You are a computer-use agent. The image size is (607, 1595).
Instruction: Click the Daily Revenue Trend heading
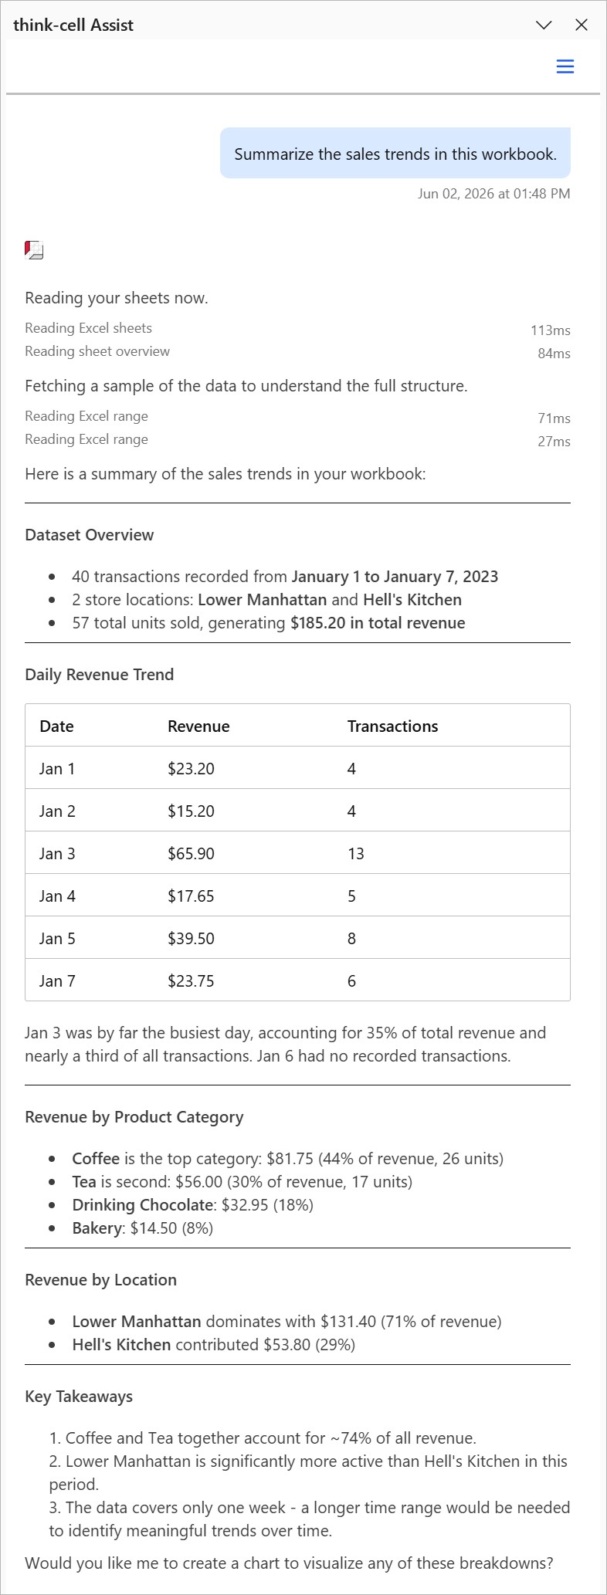[100, 675]
